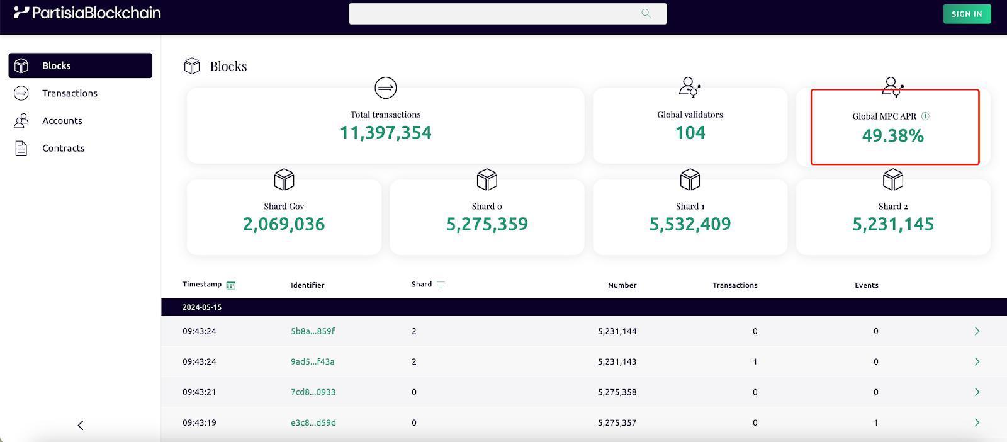Expand block 5b8a...859f row arrow
Viewport: 1007px width, 442px height.
pos(977,331)
